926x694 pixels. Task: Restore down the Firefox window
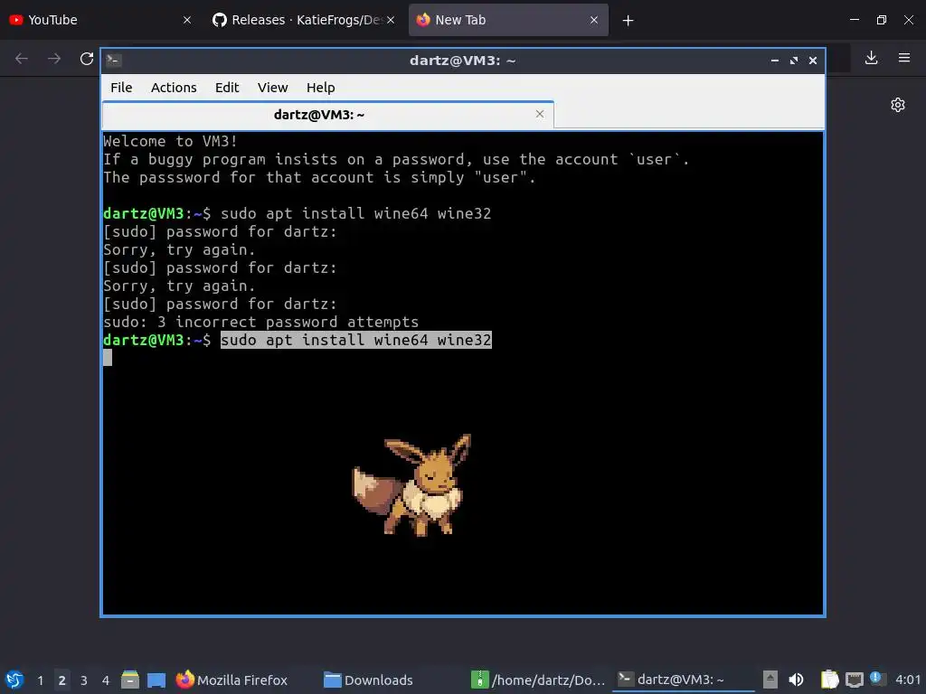click(x=882, y=20)
